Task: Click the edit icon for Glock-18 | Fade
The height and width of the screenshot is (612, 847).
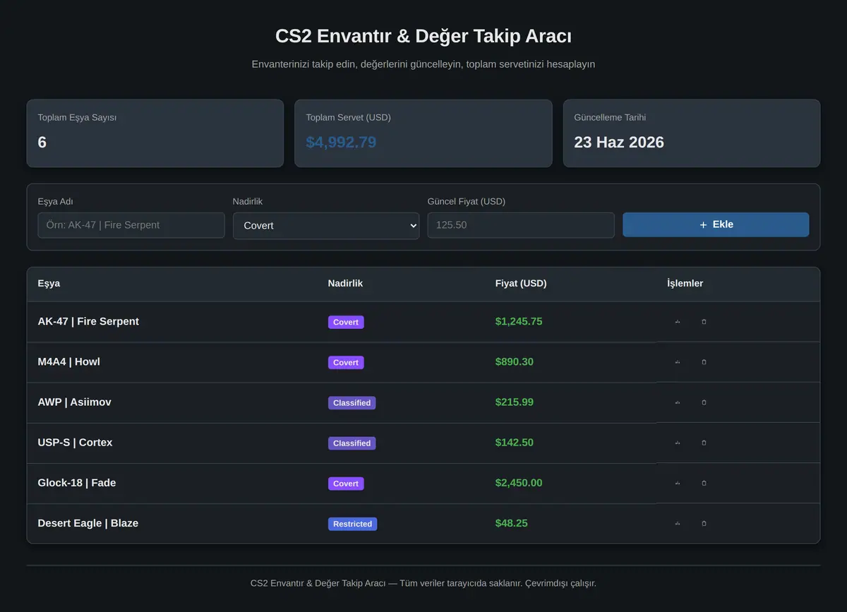Action: (x=678, y=483)
